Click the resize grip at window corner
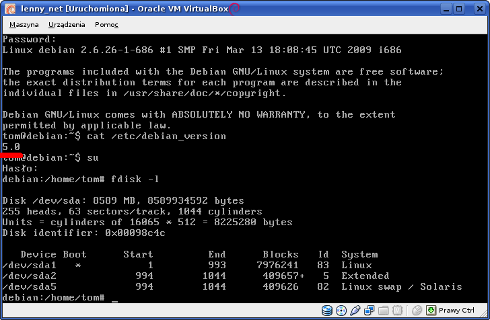Screen dimensions: 490x320 point(484,315)
